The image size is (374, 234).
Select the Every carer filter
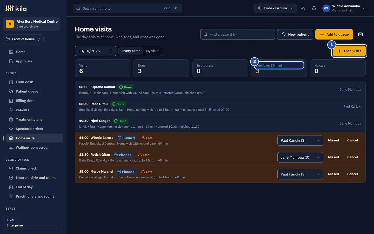click(x=131, y=51)
